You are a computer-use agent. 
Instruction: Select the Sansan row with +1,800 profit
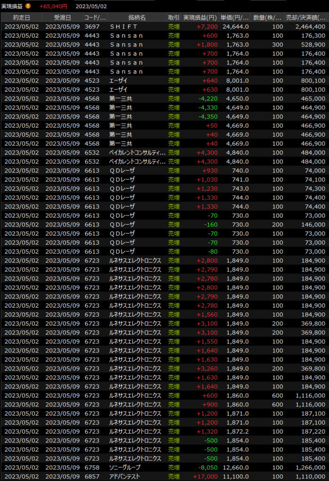pos(164,45)
